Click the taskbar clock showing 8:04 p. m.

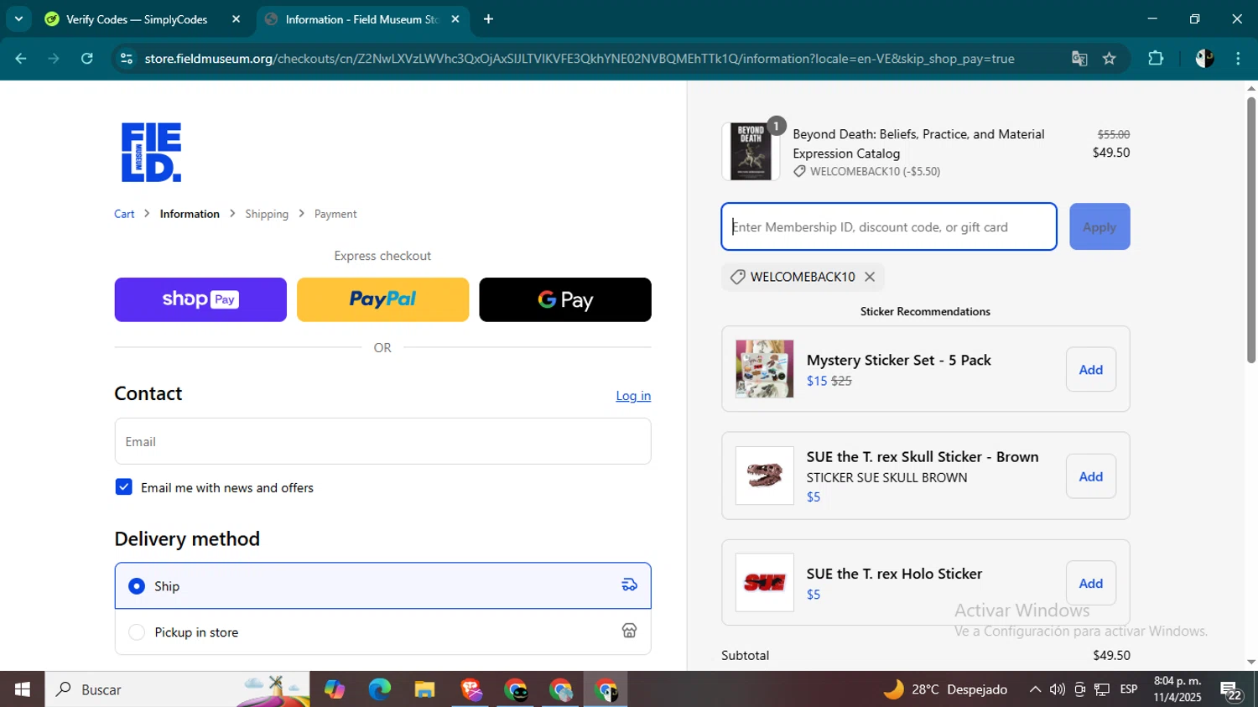(x=1177, y=689)
